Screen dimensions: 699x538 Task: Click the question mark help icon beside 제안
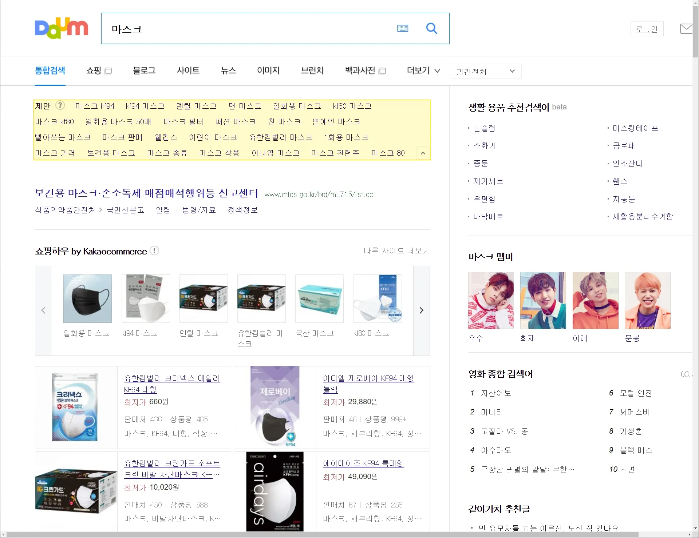coord(60,105)
